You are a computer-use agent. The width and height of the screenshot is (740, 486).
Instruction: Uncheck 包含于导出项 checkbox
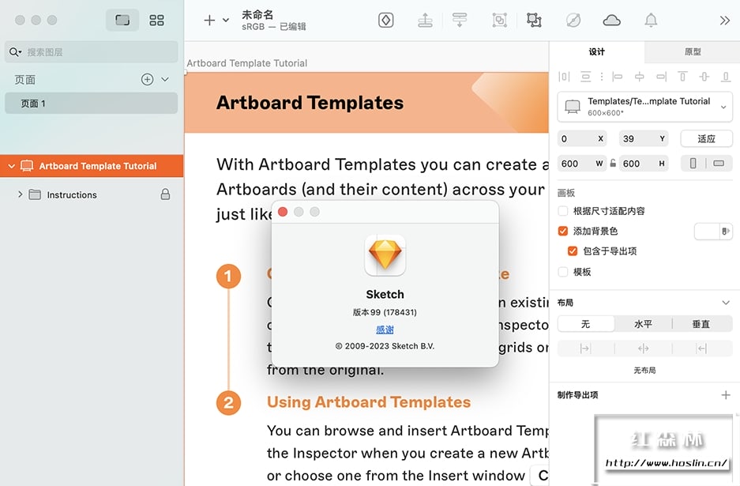coord(573,251)
